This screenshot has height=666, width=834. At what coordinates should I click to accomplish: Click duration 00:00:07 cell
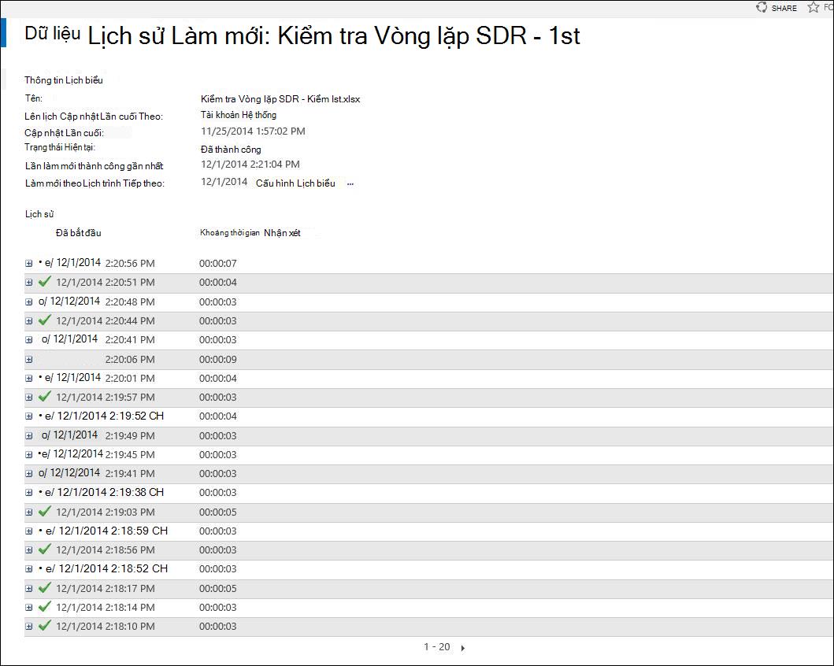click(218, 264)
